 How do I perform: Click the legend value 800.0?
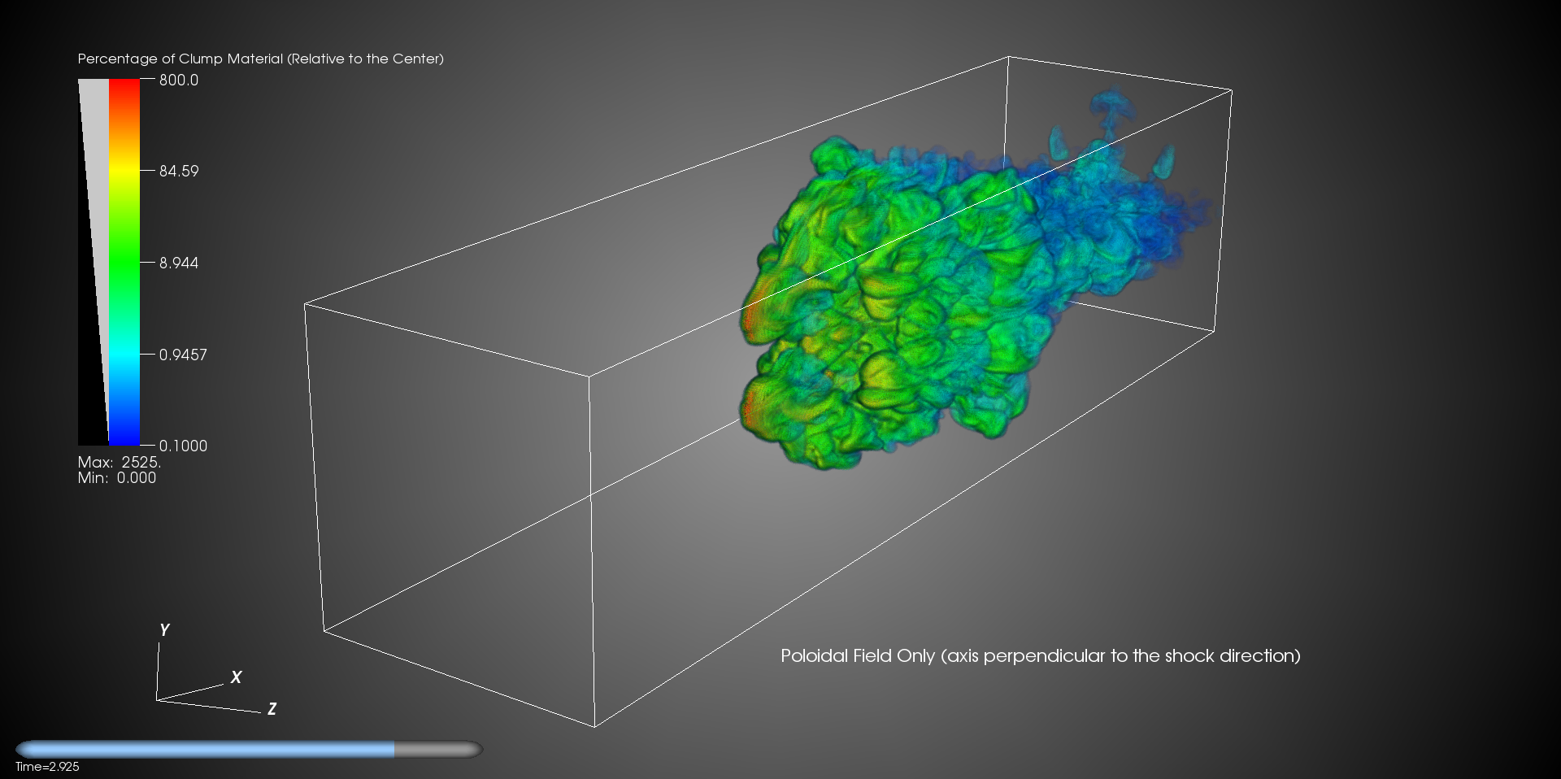tap(179, 80)
